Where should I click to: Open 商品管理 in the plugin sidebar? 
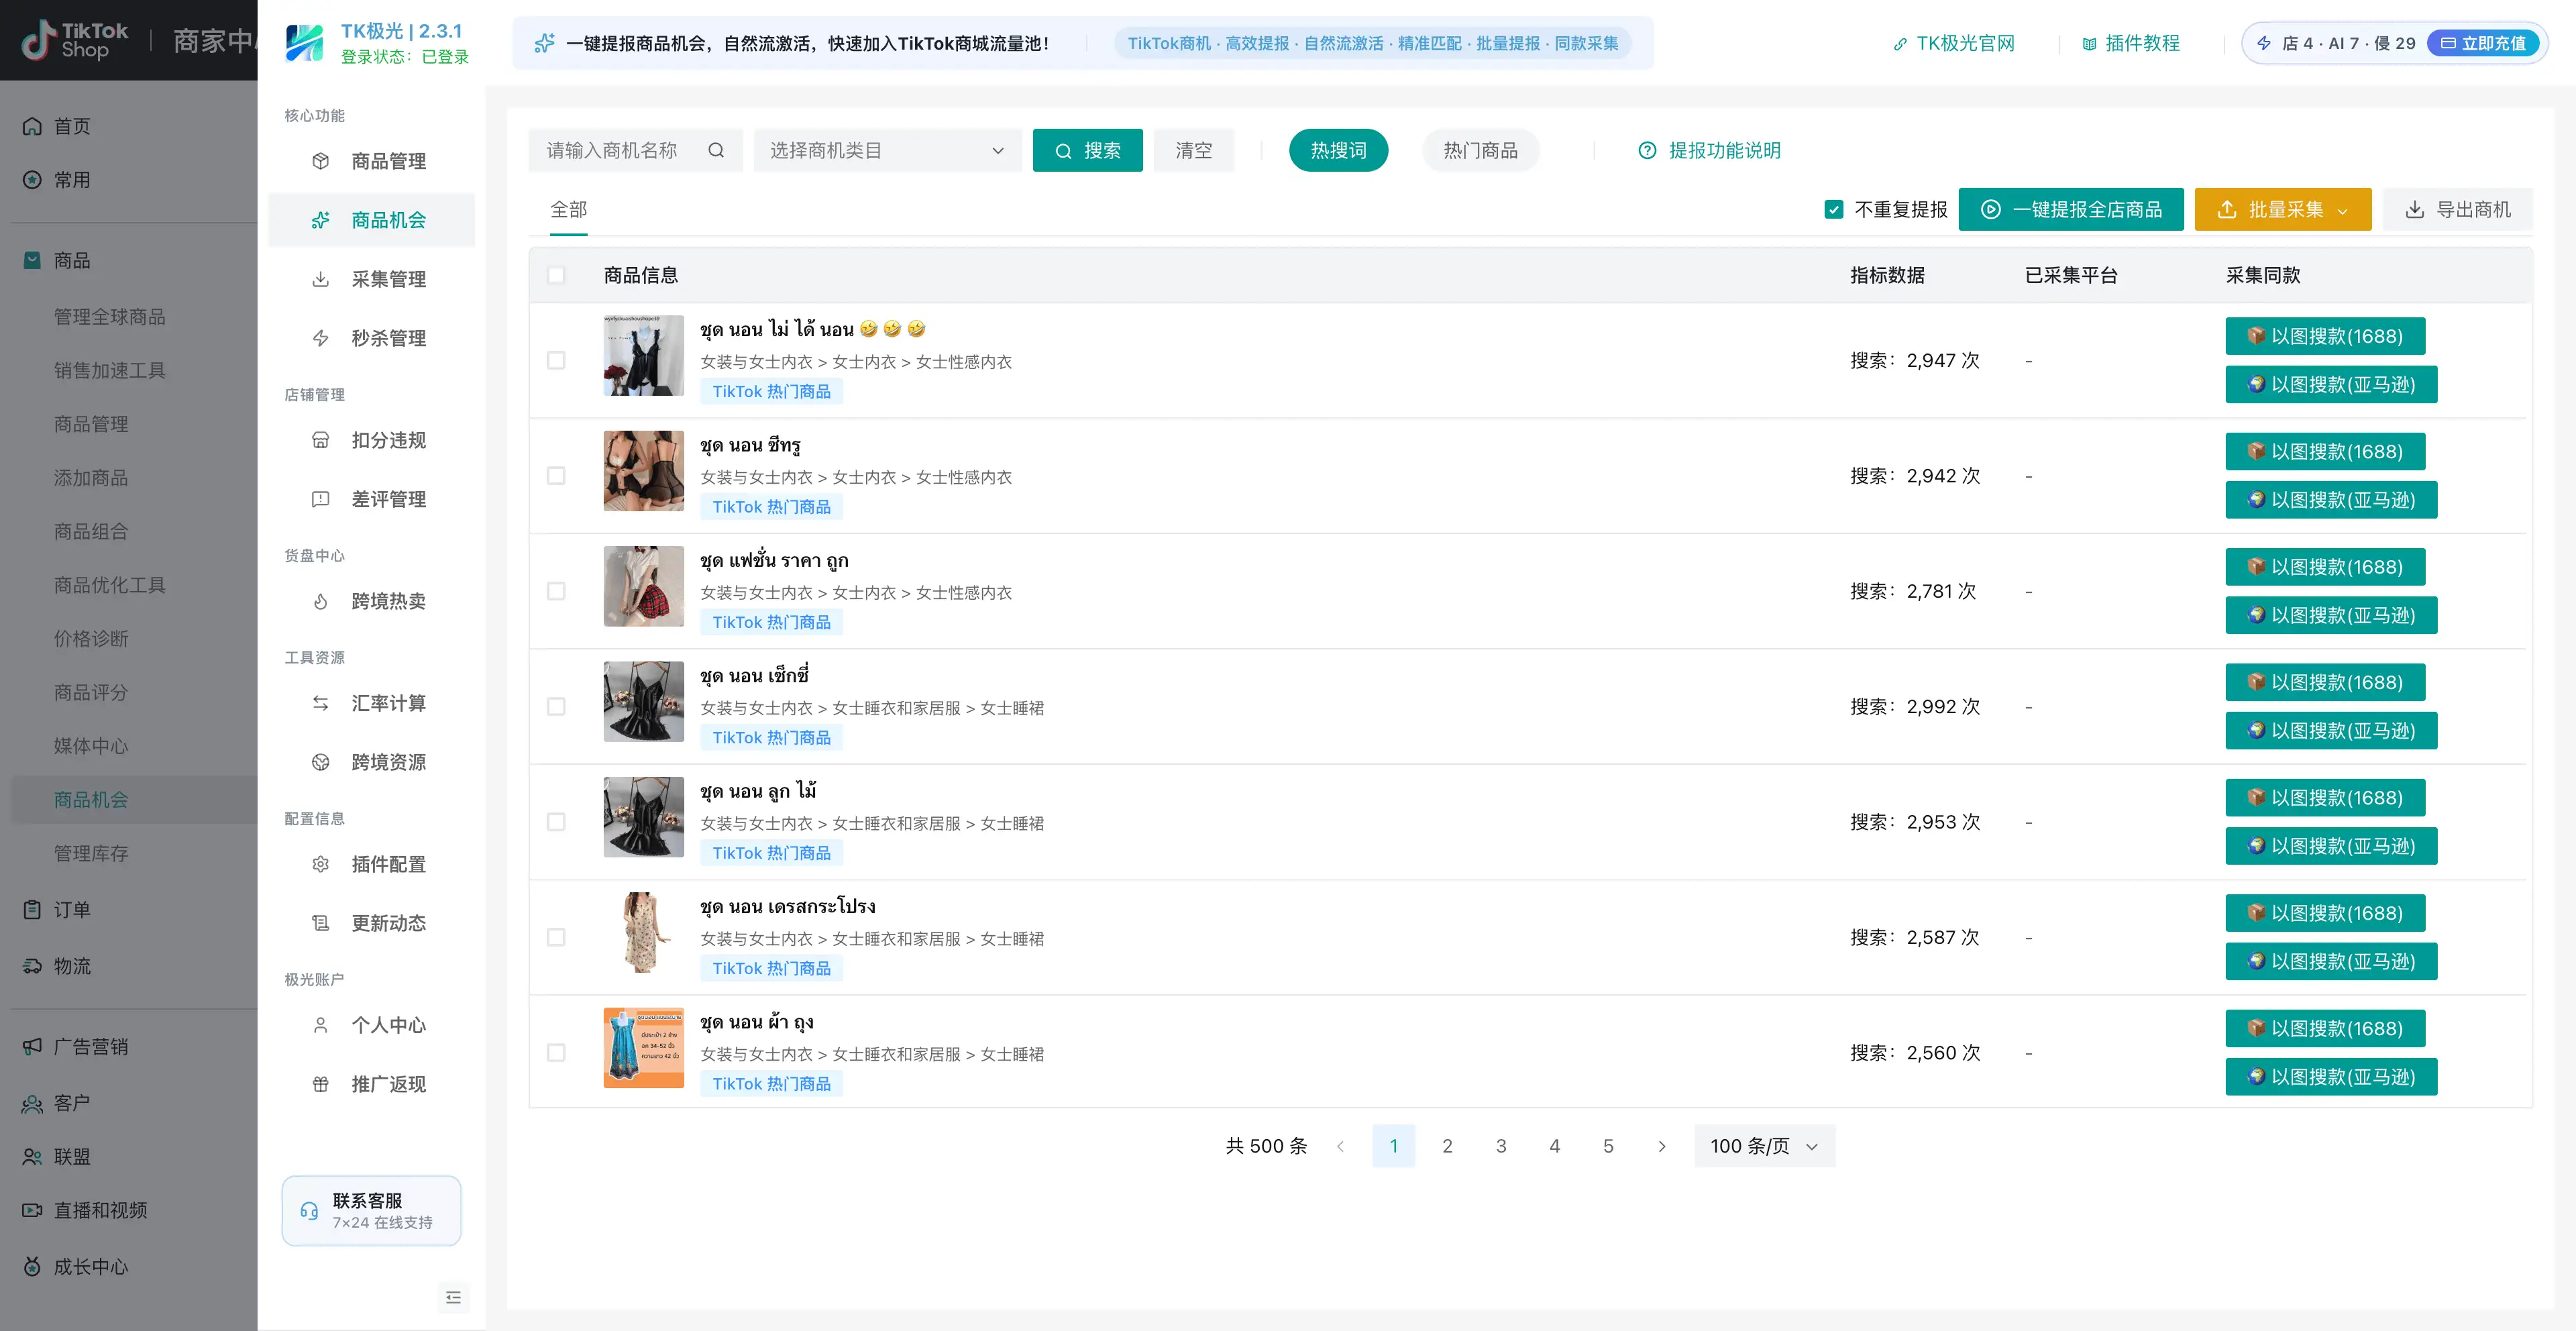371,161
